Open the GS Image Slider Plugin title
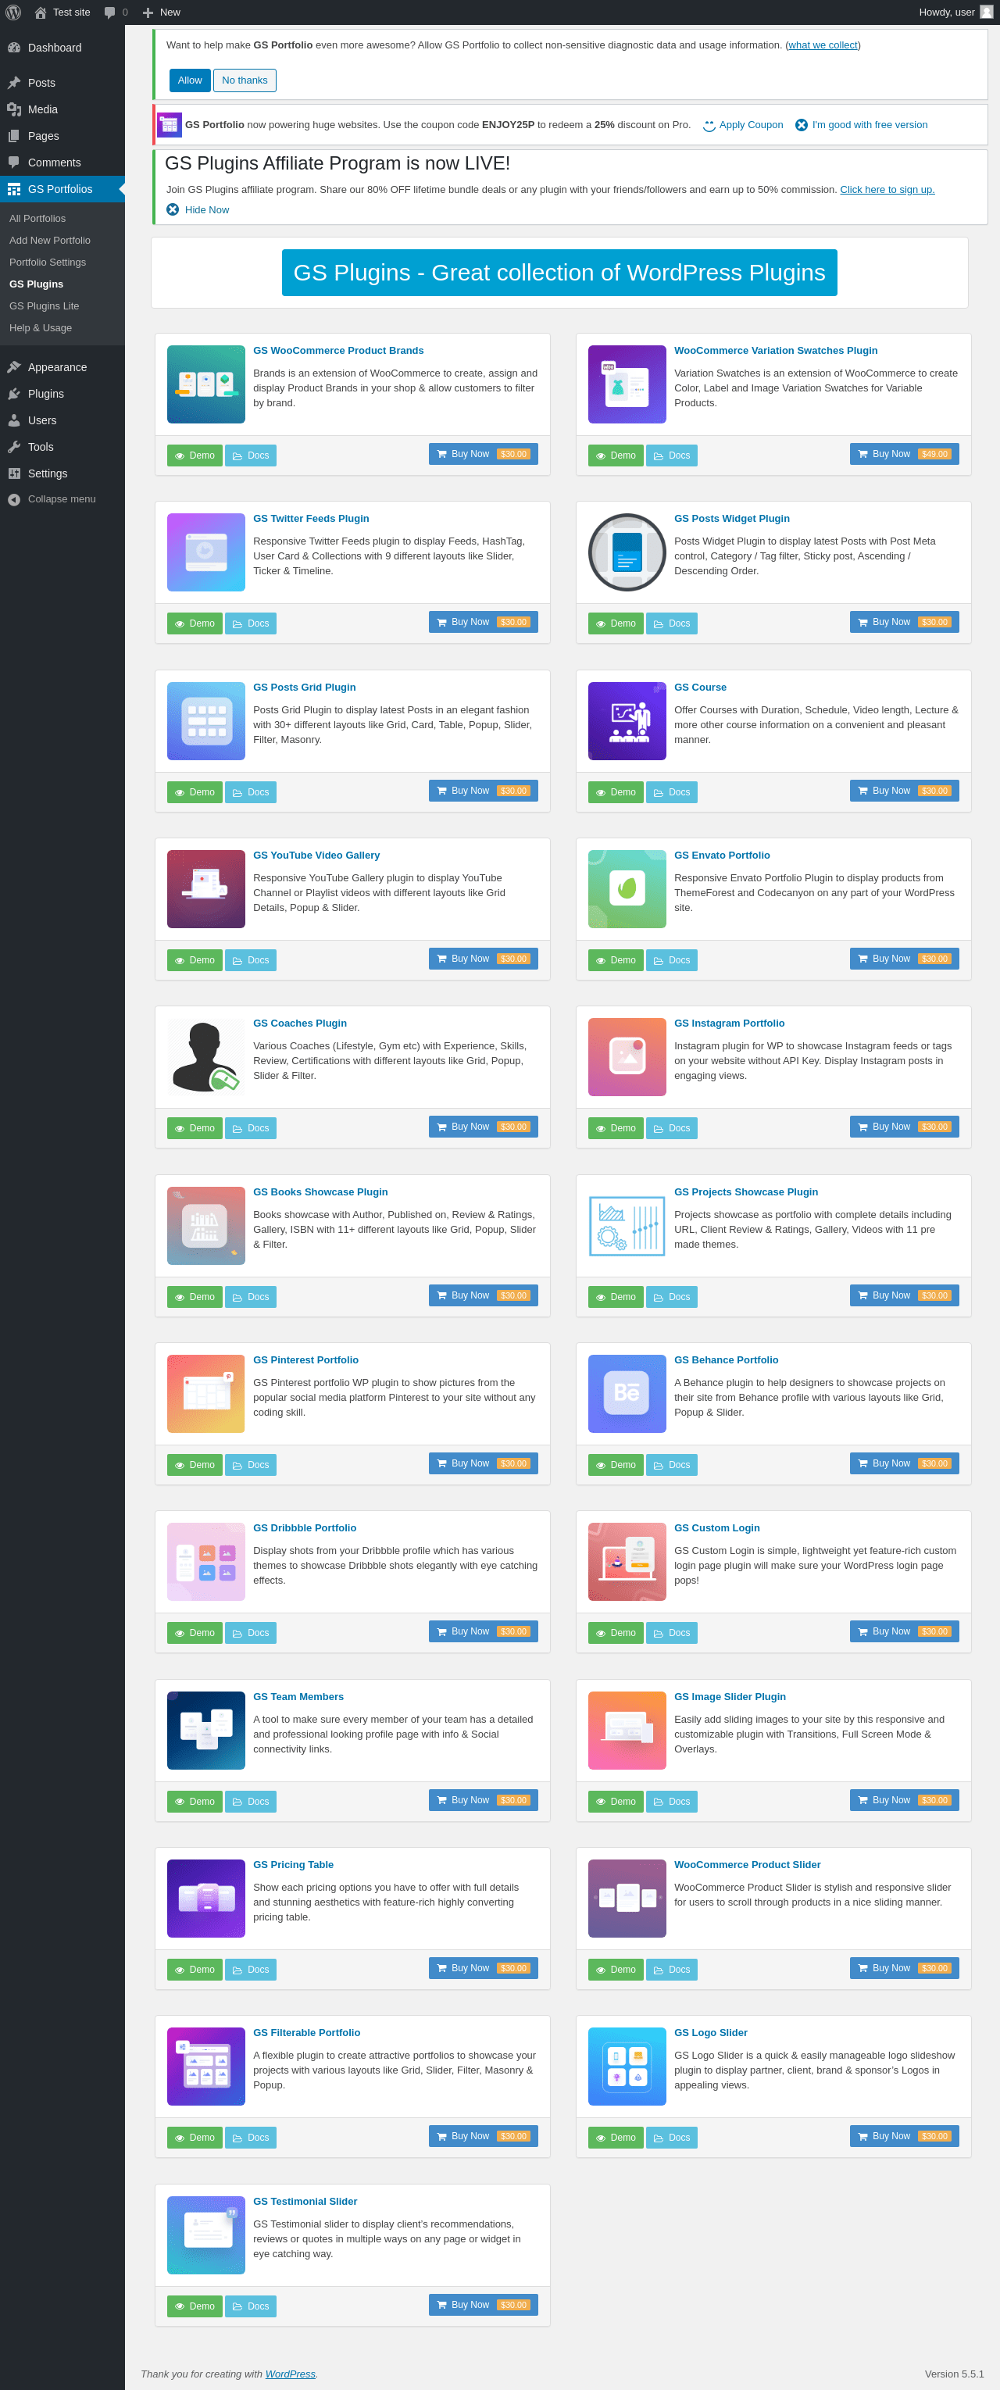 point(730,1697)
